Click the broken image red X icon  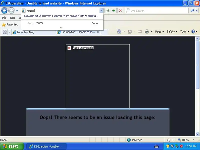point(69,48)
